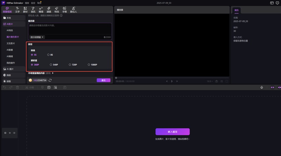This screenshot has height=156, width=281.
Task: Open the 檔案 menu
Action: click(x=27, y=3)
